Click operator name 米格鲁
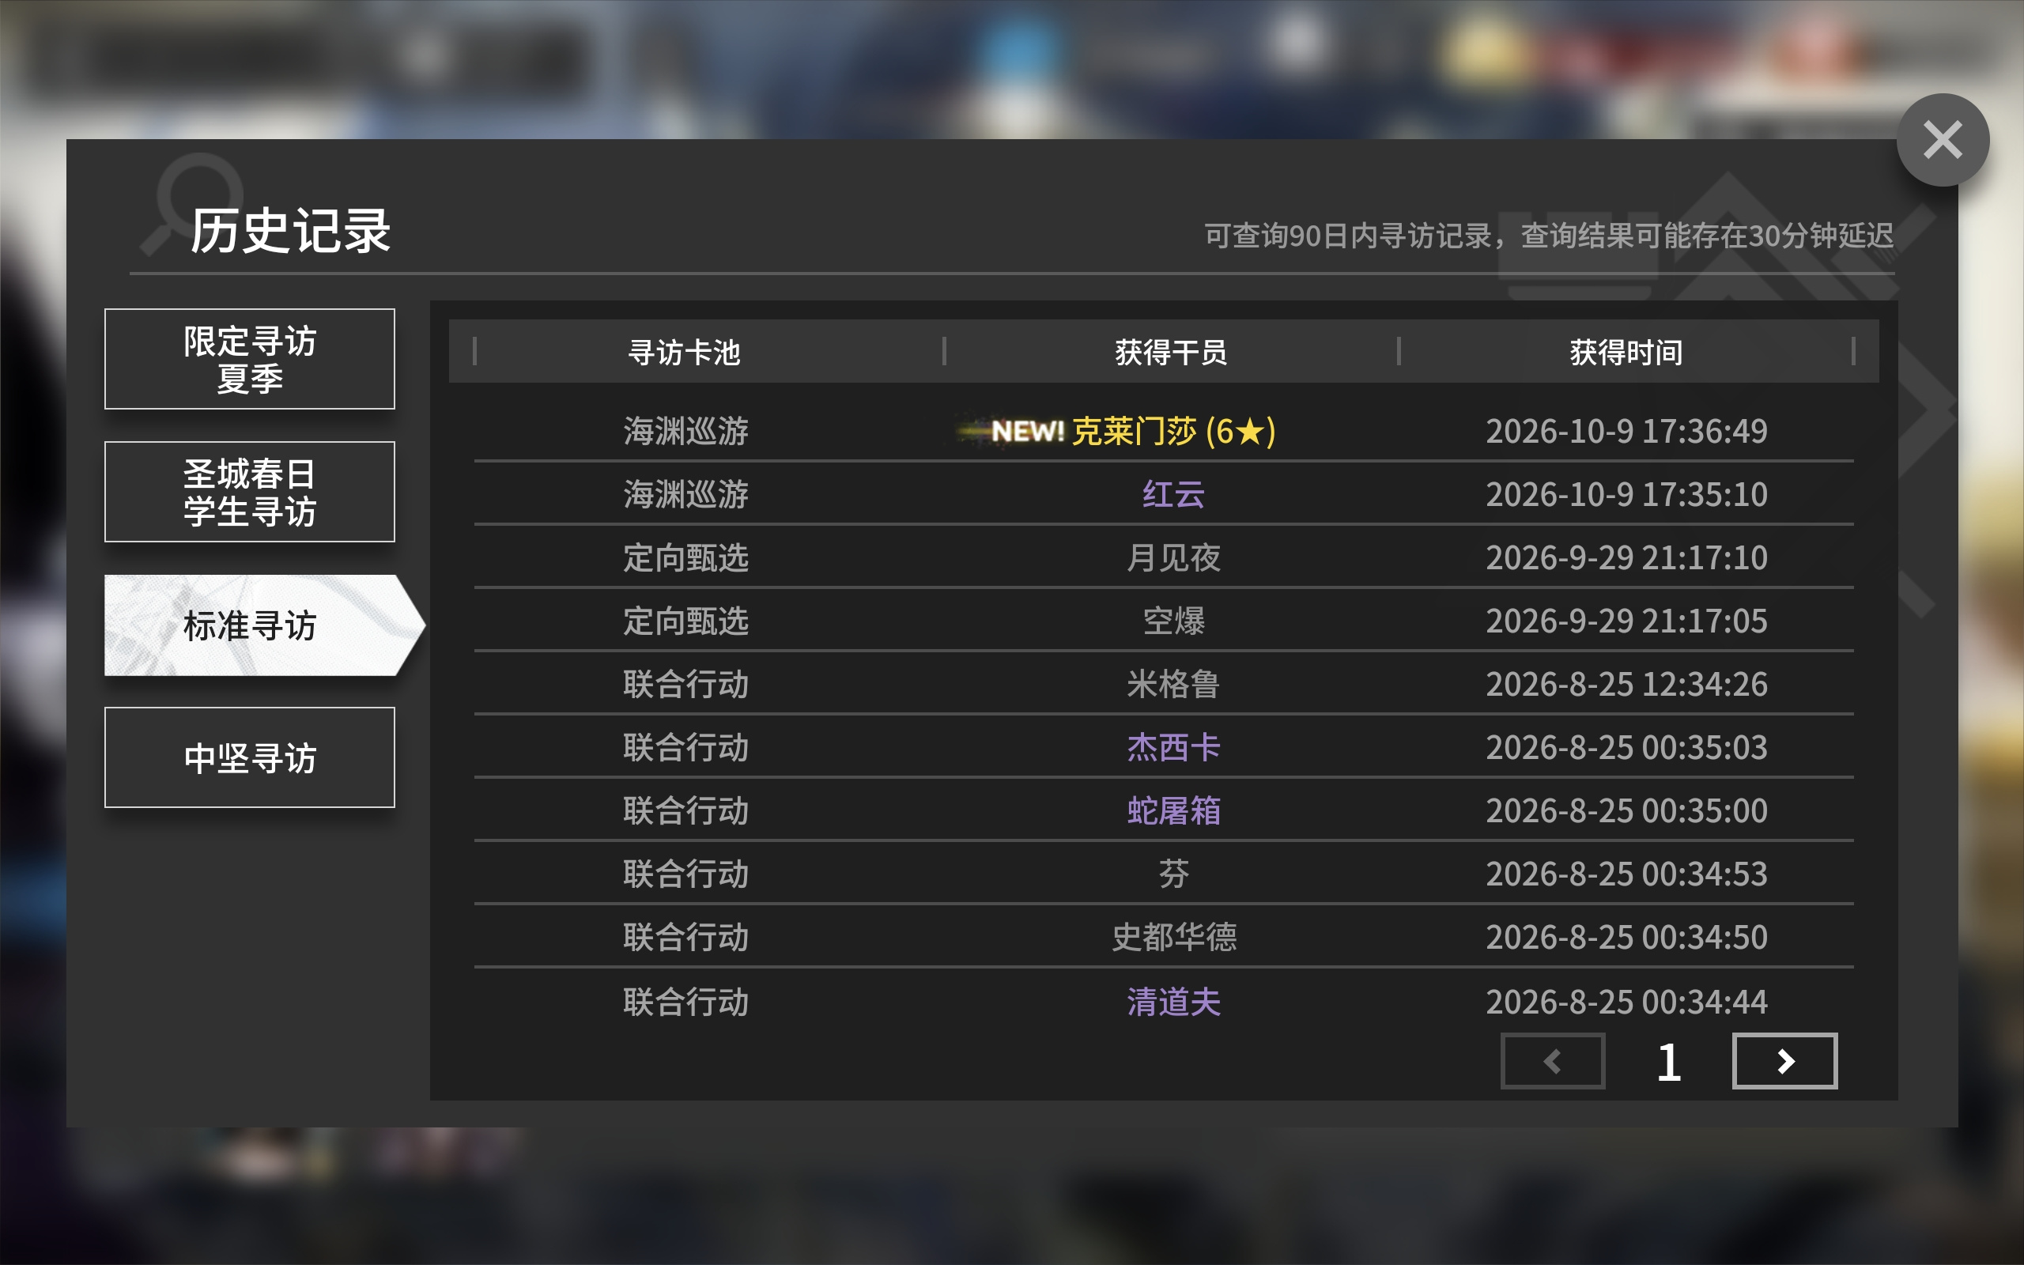2024x1265 pixels. (1173, 685)
